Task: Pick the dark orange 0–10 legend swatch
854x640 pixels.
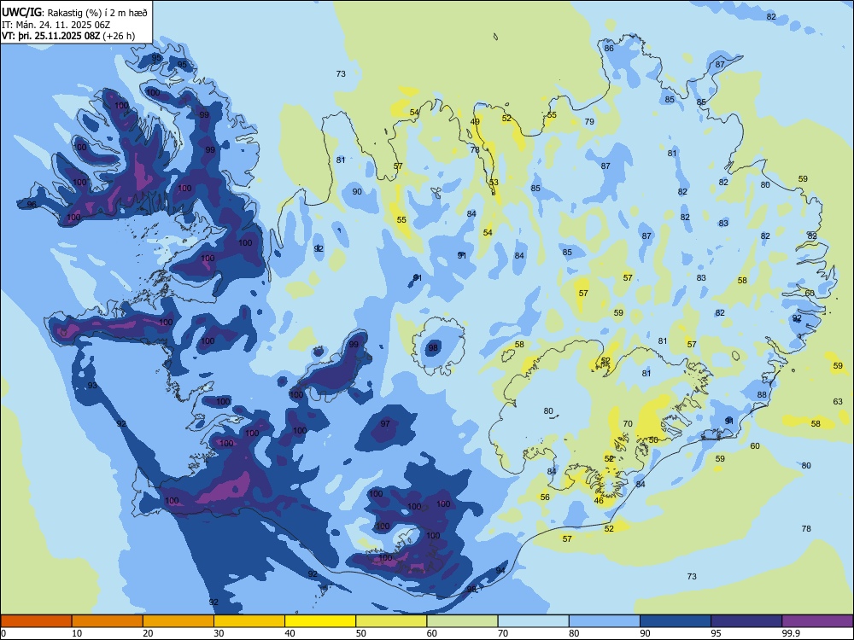Action: (36, 621)
